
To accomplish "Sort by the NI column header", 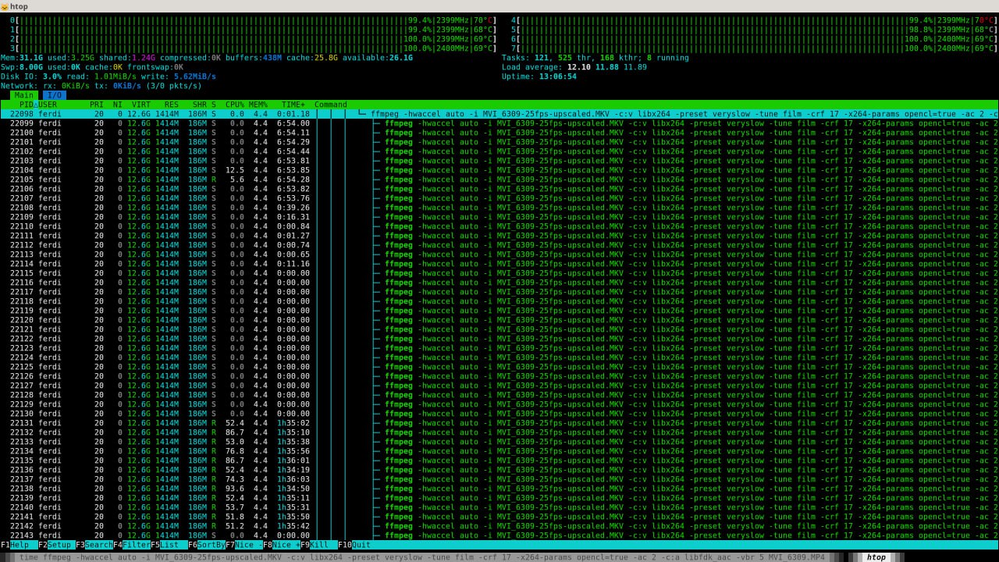I will click(117, 105).
